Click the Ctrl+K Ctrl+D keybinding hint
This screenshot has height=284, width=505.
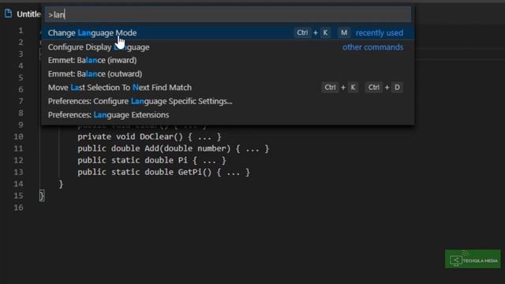362,88
